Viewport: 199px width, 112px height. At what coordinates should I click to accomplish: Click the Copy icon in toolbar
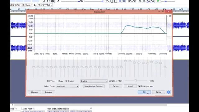coord(111,1)
